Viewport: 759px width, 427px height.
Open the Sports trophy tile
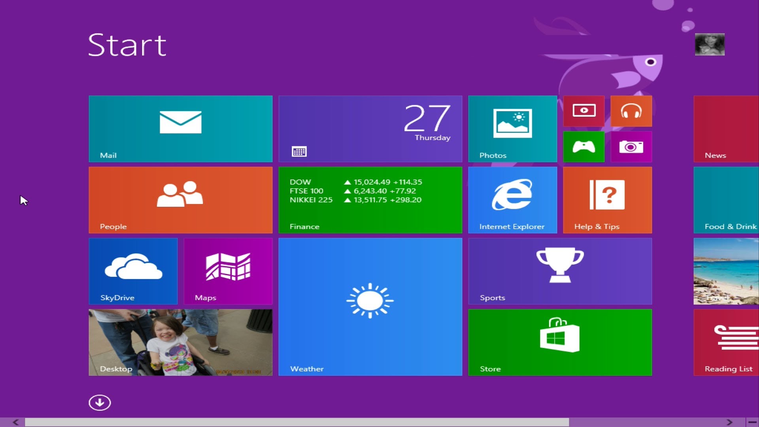(x=560, y=271)
